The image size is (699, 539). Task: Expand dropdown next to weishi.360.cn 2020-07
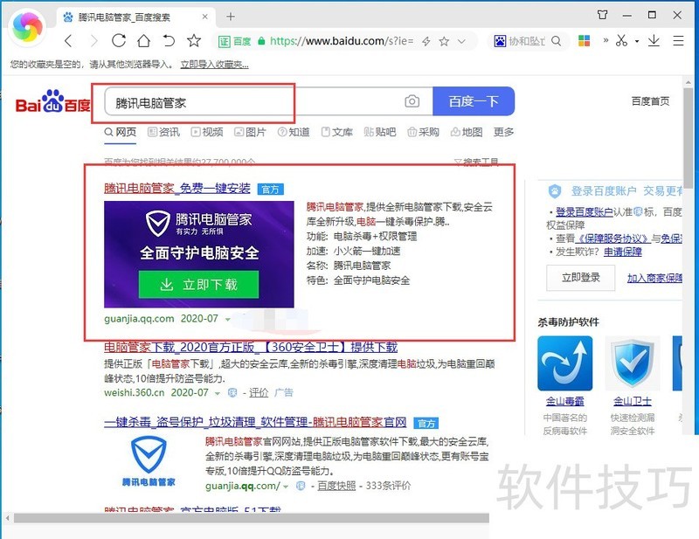tap(218, 393)
